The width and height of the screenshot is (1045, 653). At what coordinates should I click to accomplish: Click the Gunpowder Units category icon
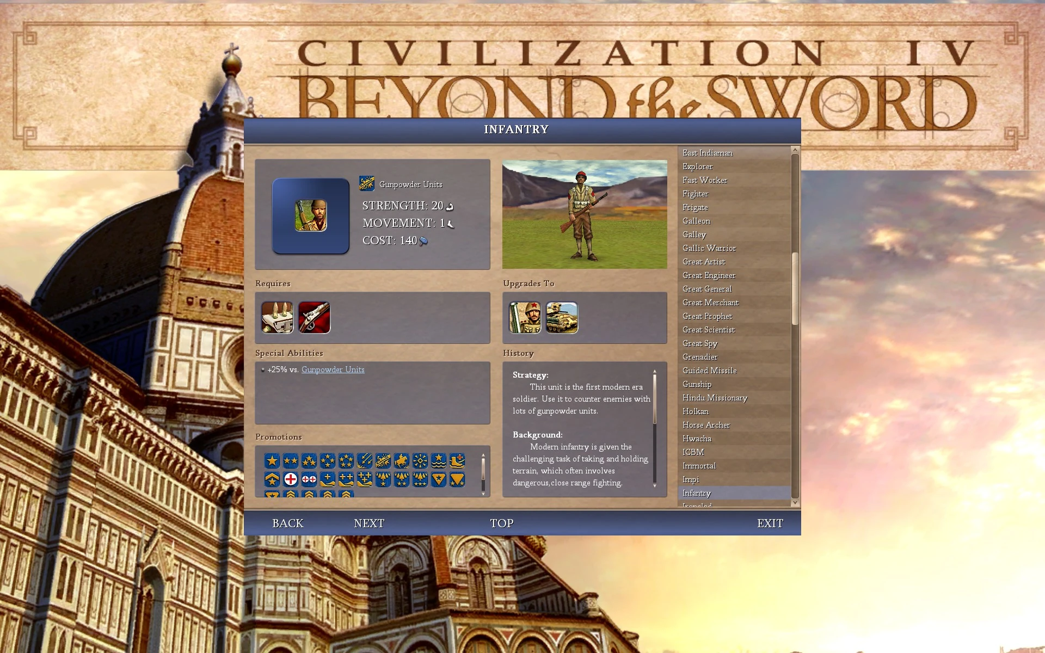(367, 184)
